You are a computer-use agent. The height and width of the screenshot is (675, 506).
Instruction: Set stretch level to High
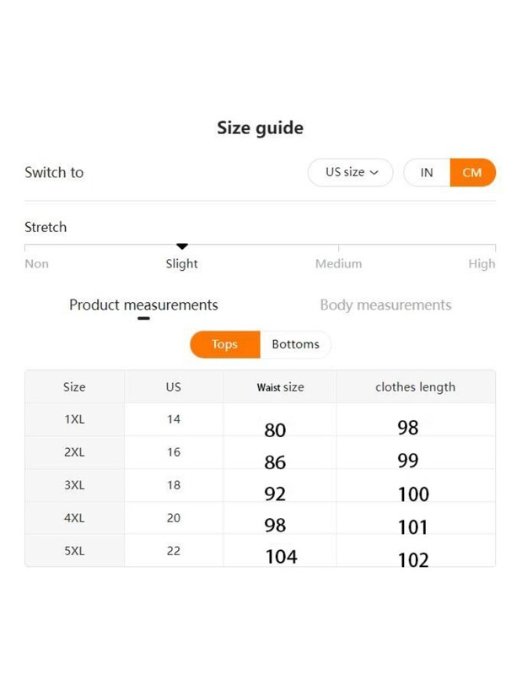point(481,249)
